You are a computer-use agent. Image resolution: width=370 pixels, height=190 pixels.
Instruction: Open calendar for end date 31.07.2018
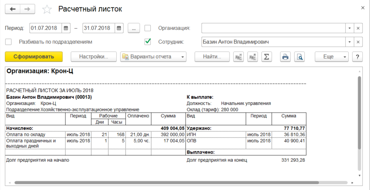pyautogui.click(x=118, y=28)
